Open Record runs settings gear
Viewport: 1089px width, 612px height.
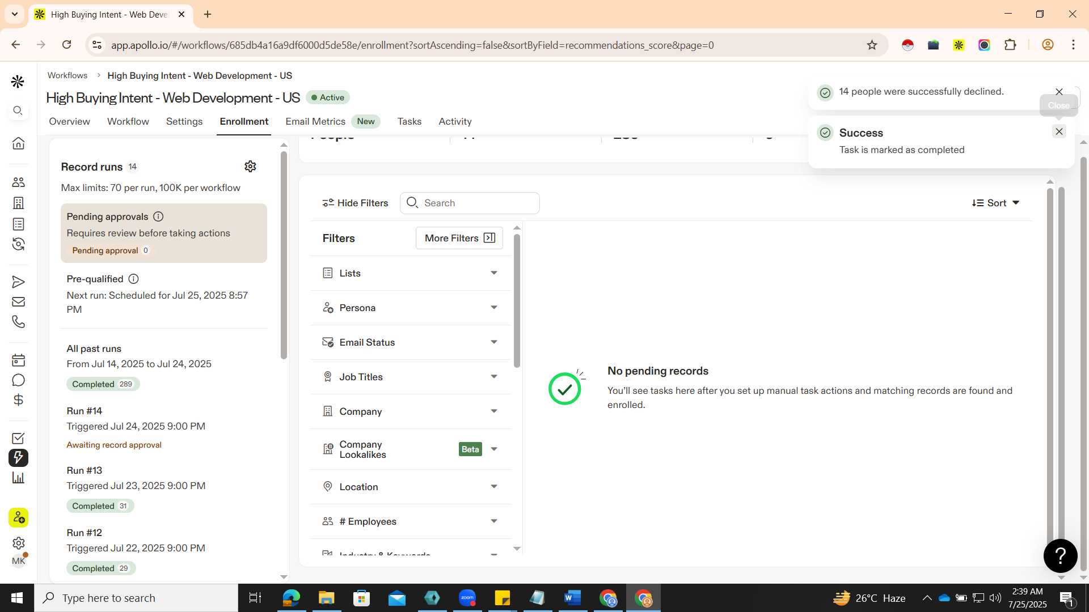[250, 166]
